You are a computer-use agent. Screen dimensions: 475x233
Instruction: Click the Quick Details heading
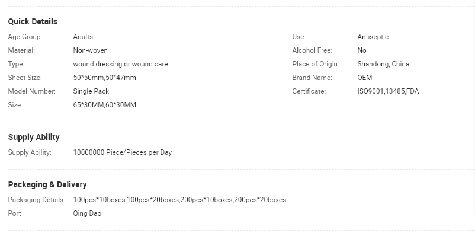click(x=33, y=21)
